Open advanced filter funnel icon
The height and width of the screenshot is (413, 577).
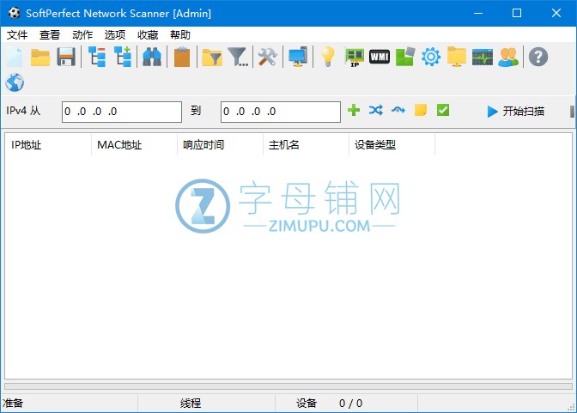(x=238, y=57)
